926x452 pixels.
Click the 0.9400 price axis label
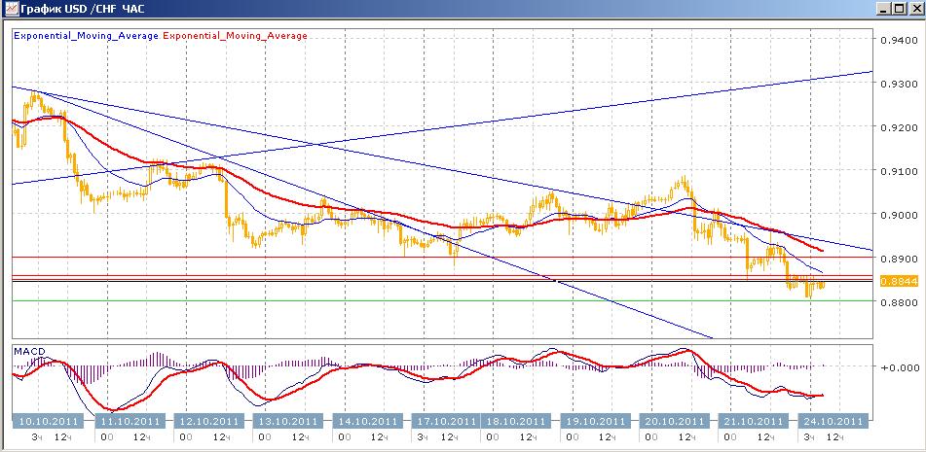pos(899,40)
